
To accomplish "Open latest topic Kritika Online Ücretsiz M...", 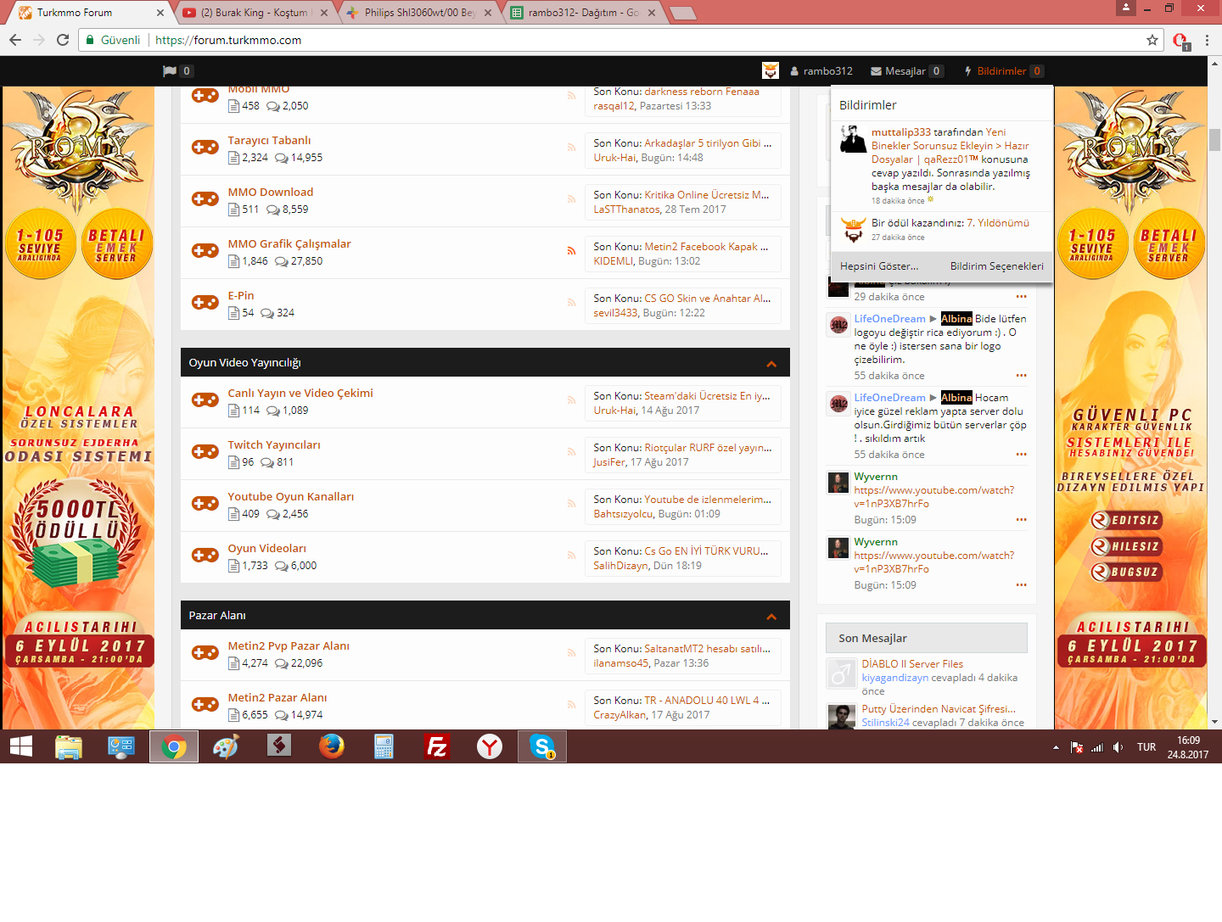I will [707, 195].
